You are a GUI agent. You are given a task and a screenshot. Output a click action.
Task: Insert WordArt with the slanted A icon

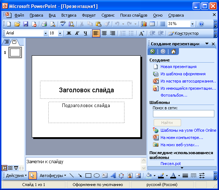113,176
